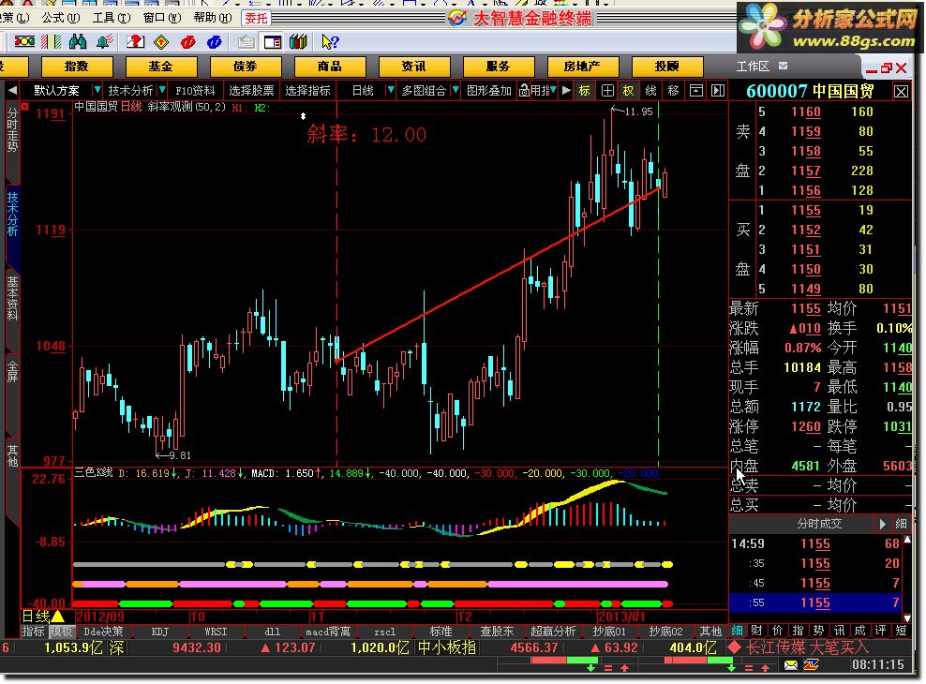Click the skip-to-end panel icon

[718, 90]
